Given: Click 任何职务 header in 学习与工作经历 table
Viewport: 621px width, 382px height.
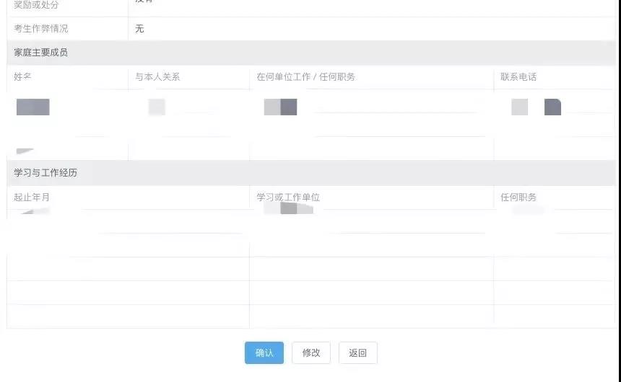Looking at the screenshot, I should [x=518, y=197].
